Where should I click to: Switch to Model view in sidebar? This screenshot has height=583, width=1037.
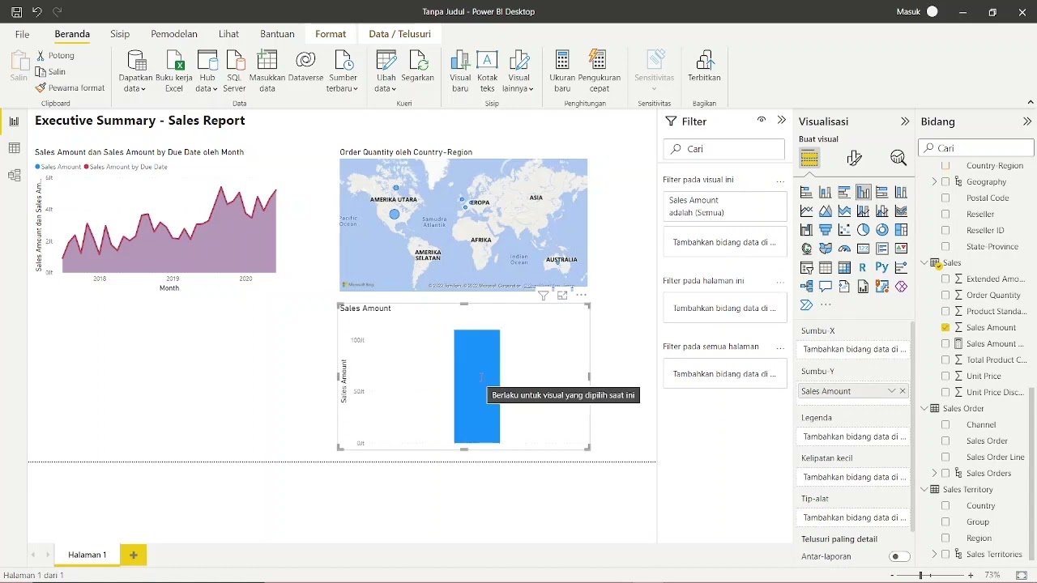14,175
